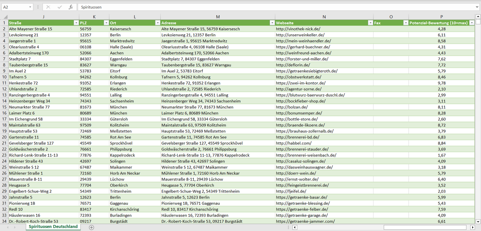
Task: Click the horizontal scrollbar's right arrow
Action: coord(472,227)
